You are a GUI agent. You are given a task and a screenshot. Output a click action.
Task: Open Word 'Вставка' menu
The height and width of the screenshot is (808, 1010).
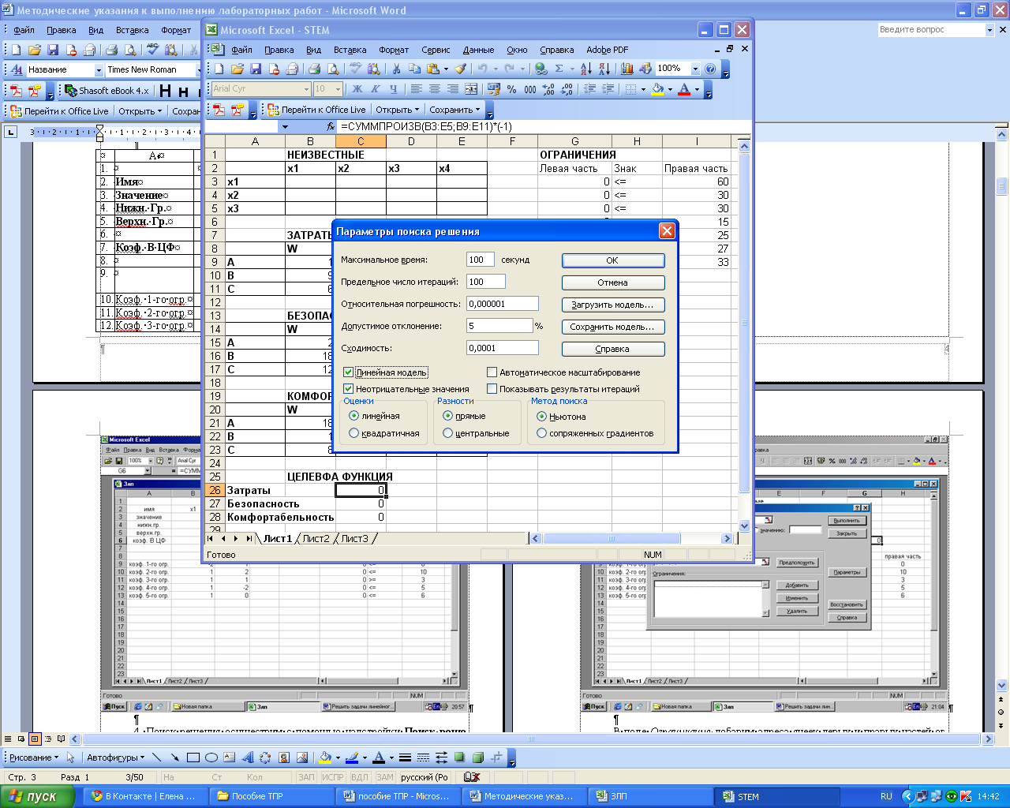point(133,30)
